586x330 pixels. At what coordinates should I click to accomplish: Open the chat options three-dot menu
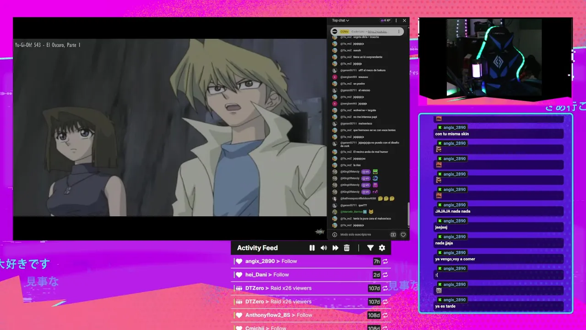point(396,21)
